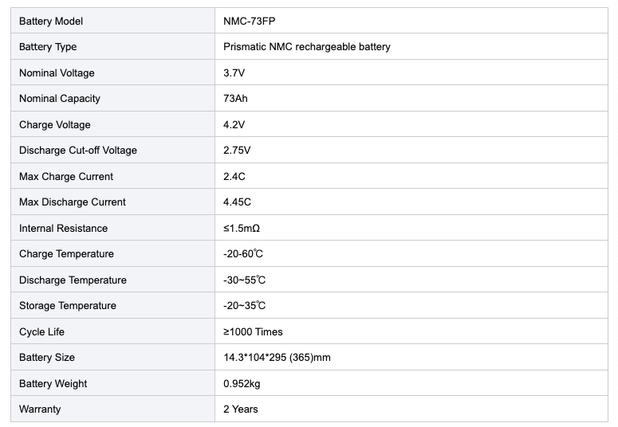The image size is (618, 427).
Task: Click the Battery Model label cell
Action: coord(112,21)
